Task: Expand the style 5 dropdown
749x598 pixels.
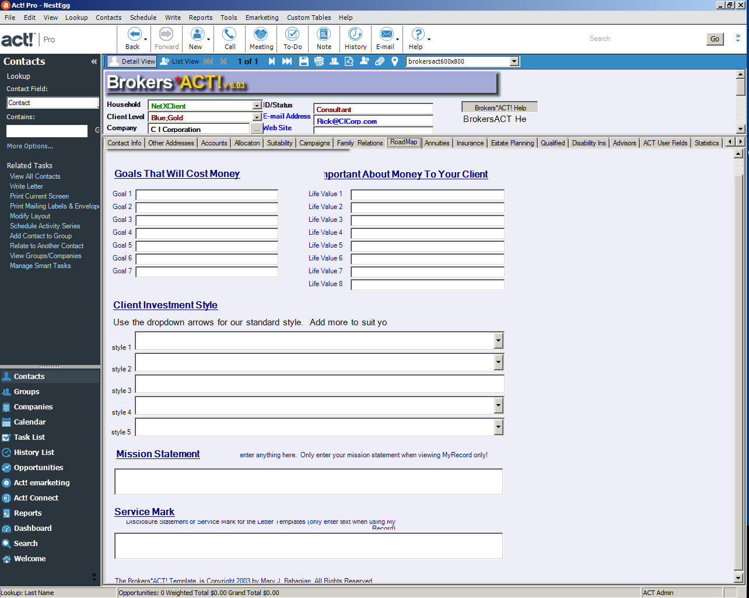Action: pos(498,427)
